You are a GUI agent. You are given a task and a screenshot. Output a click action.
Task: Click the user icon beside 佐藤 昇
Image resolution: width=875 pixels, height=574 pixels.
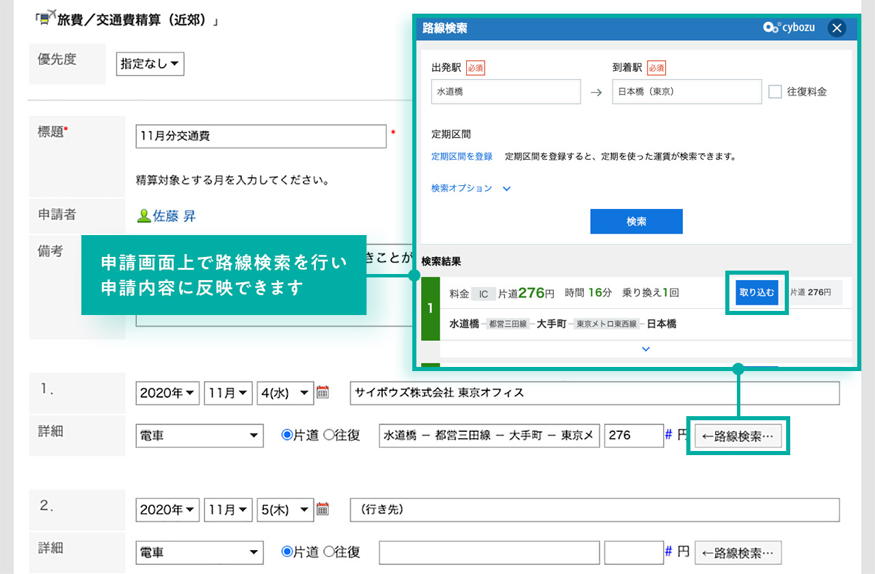[143, 215]
